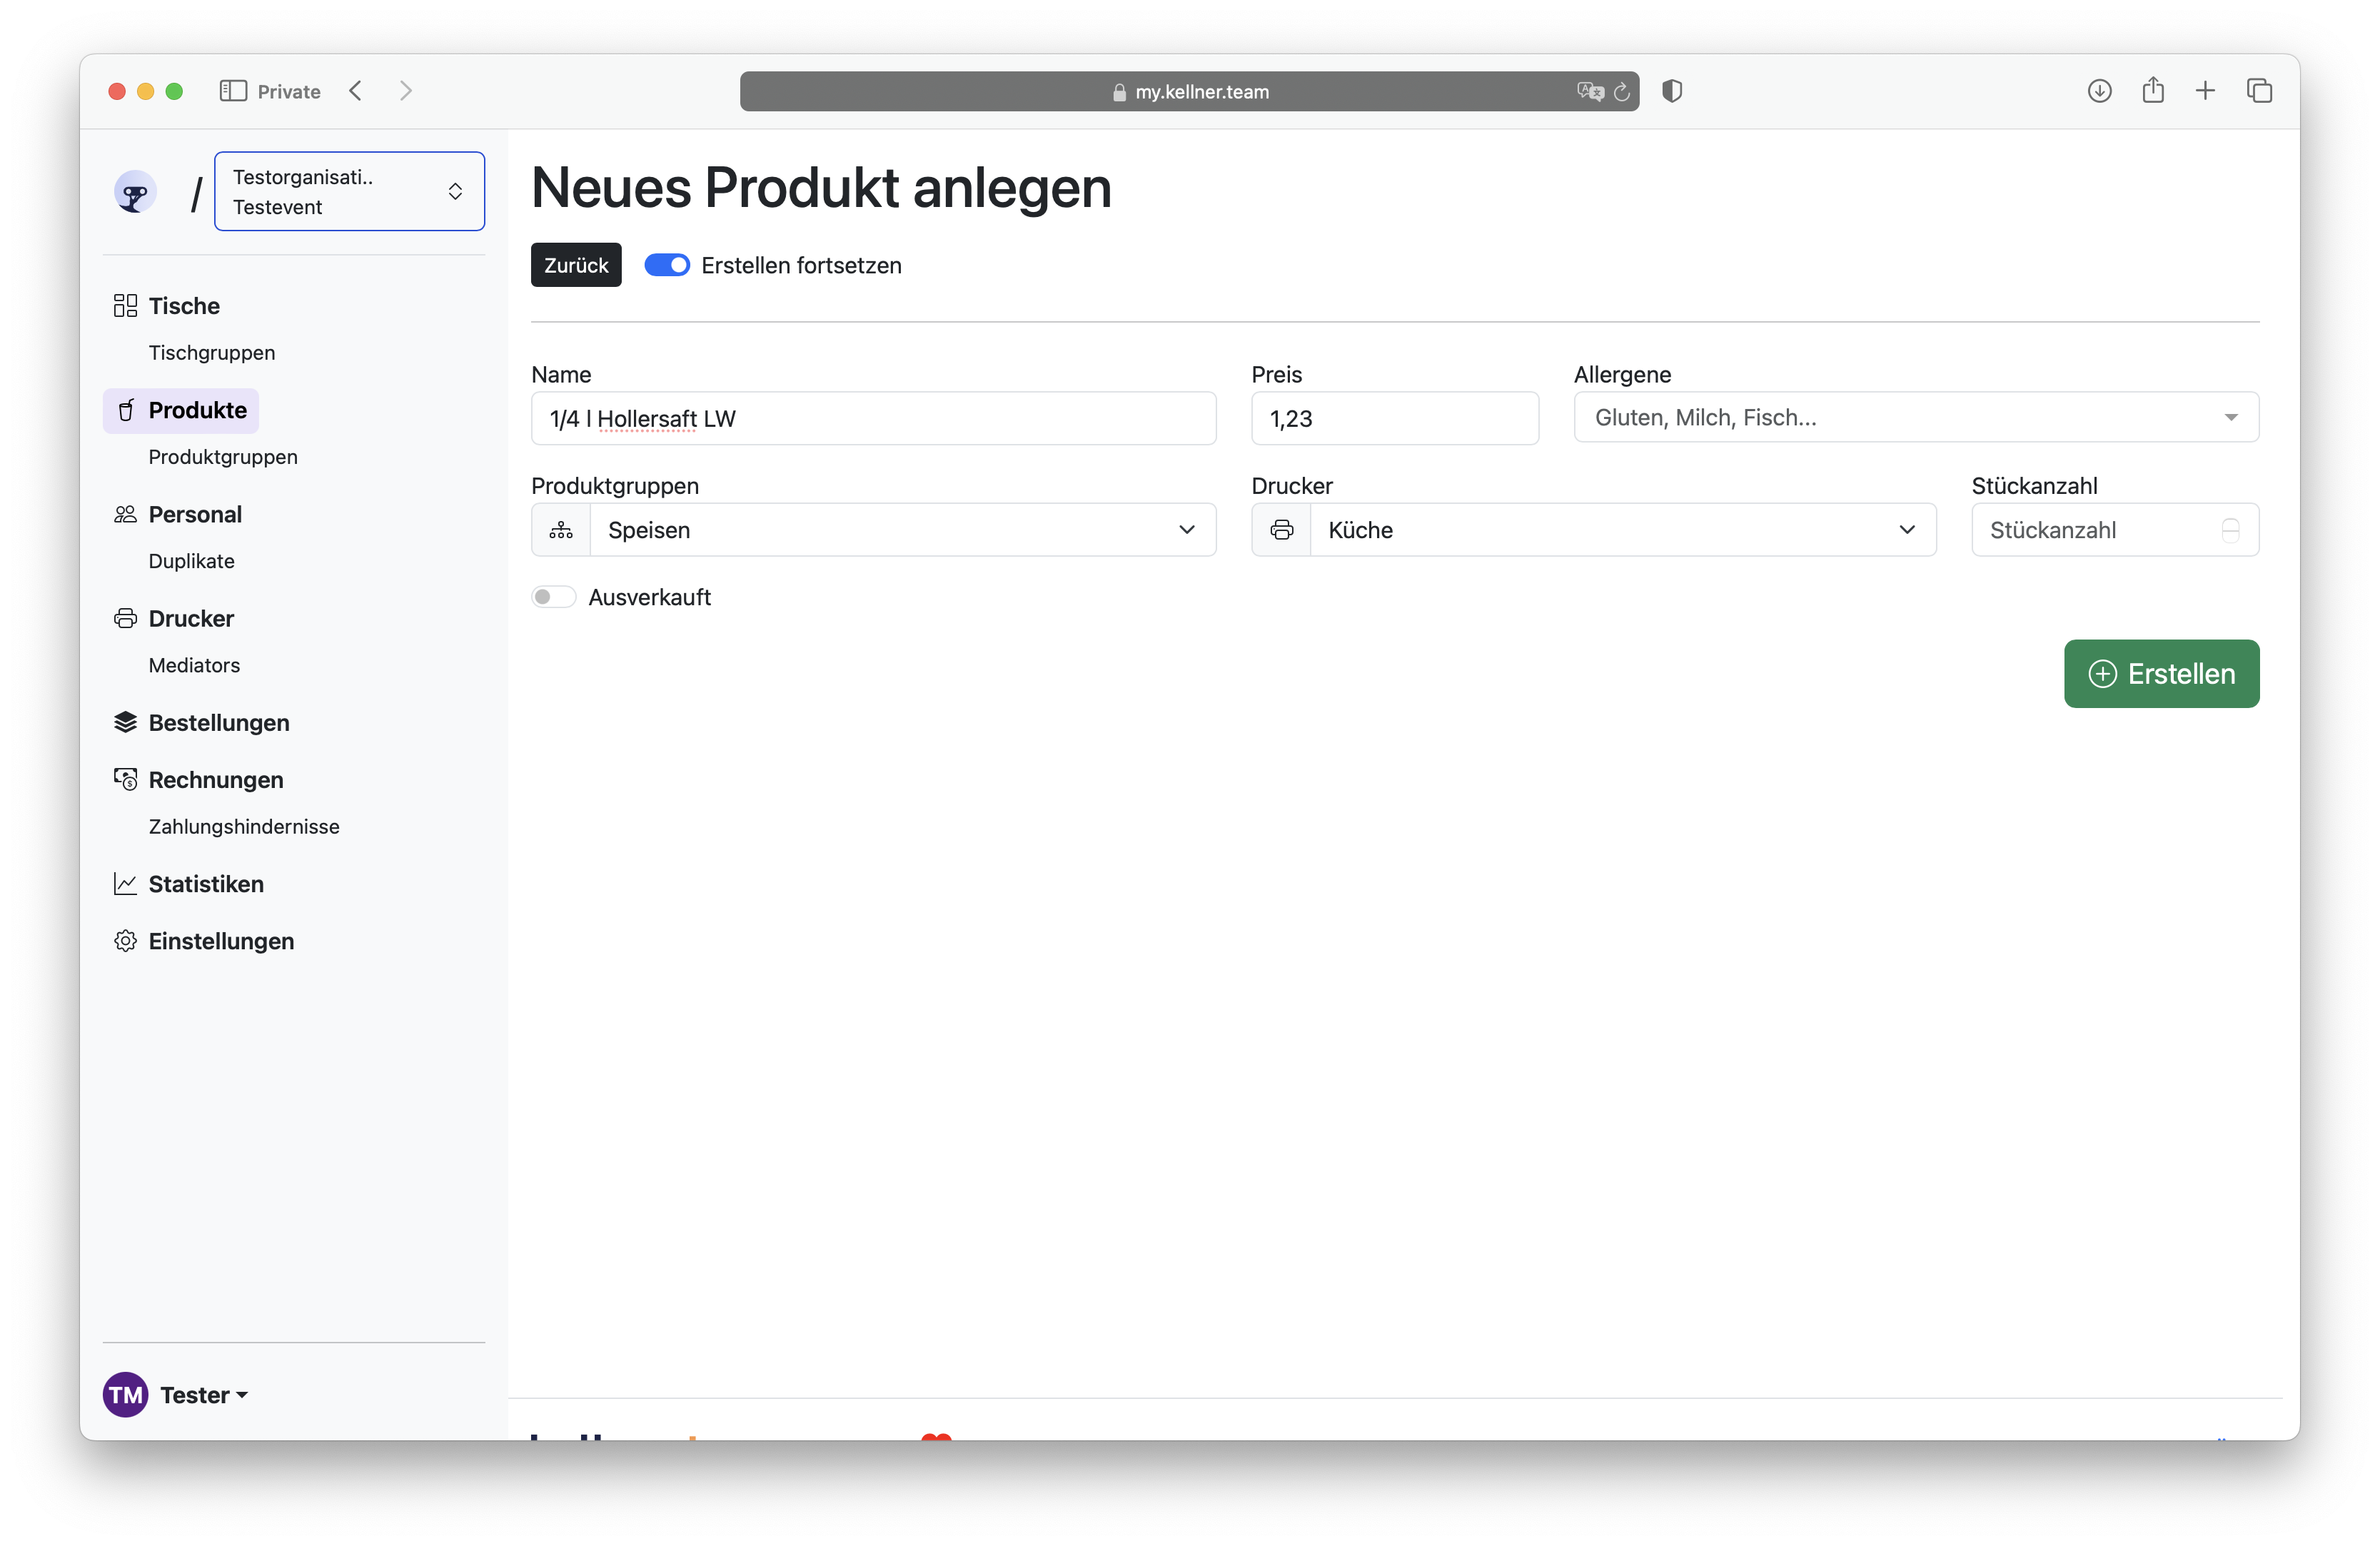The image size is (2380, 1546).
Task: Click the my.kellner.team address bar
Action: (1189, 91)
